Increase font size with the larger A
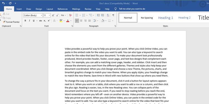Screen dimensions: 209x104 53,15
